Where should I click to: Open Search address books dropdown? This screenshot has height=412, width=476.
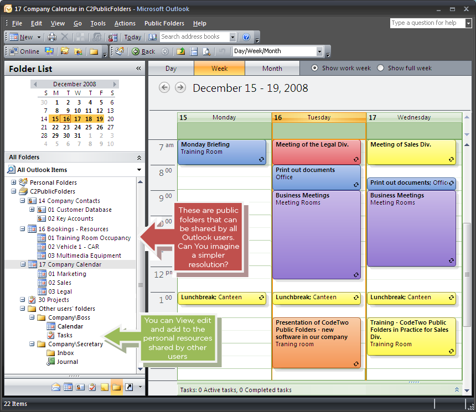pyautogui.click(x=232, y=37)
